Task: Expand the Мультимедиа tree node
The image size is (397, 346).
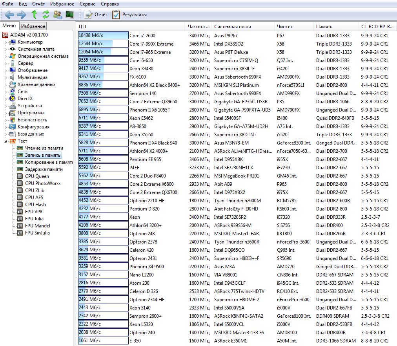Action: (5, 78)
